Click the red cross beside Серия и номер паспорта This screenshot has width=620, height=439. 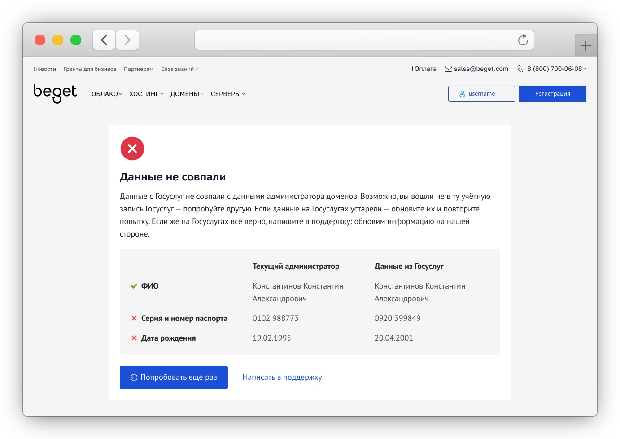pos(134,318)
